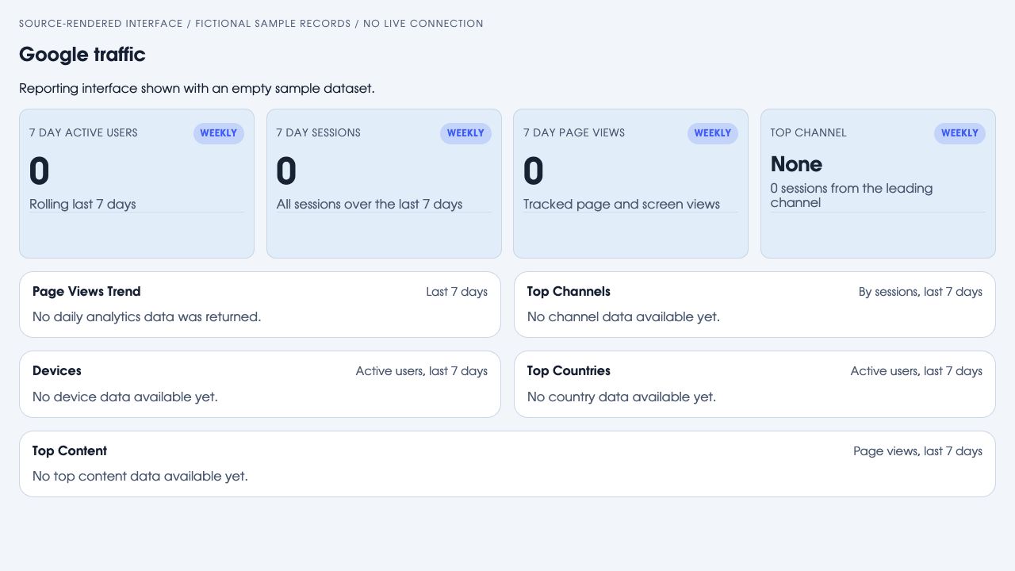Click the Top Countries panel title
This screenshot has width=1015, height=571.
[569, 371]
